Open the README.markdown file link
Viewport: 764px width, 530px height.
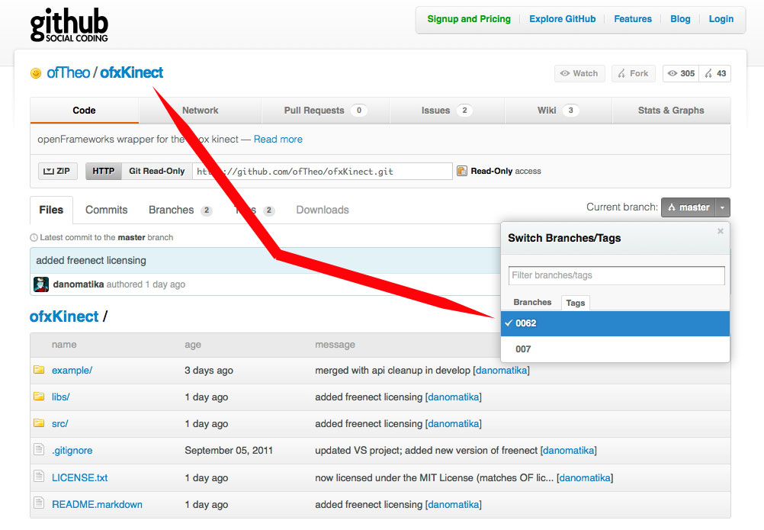[x=97, y=505]
